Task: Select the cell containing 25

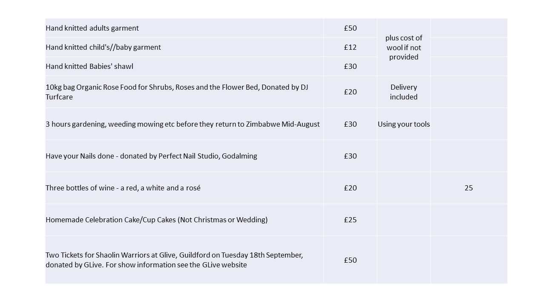Action: (x=468, y=188)
